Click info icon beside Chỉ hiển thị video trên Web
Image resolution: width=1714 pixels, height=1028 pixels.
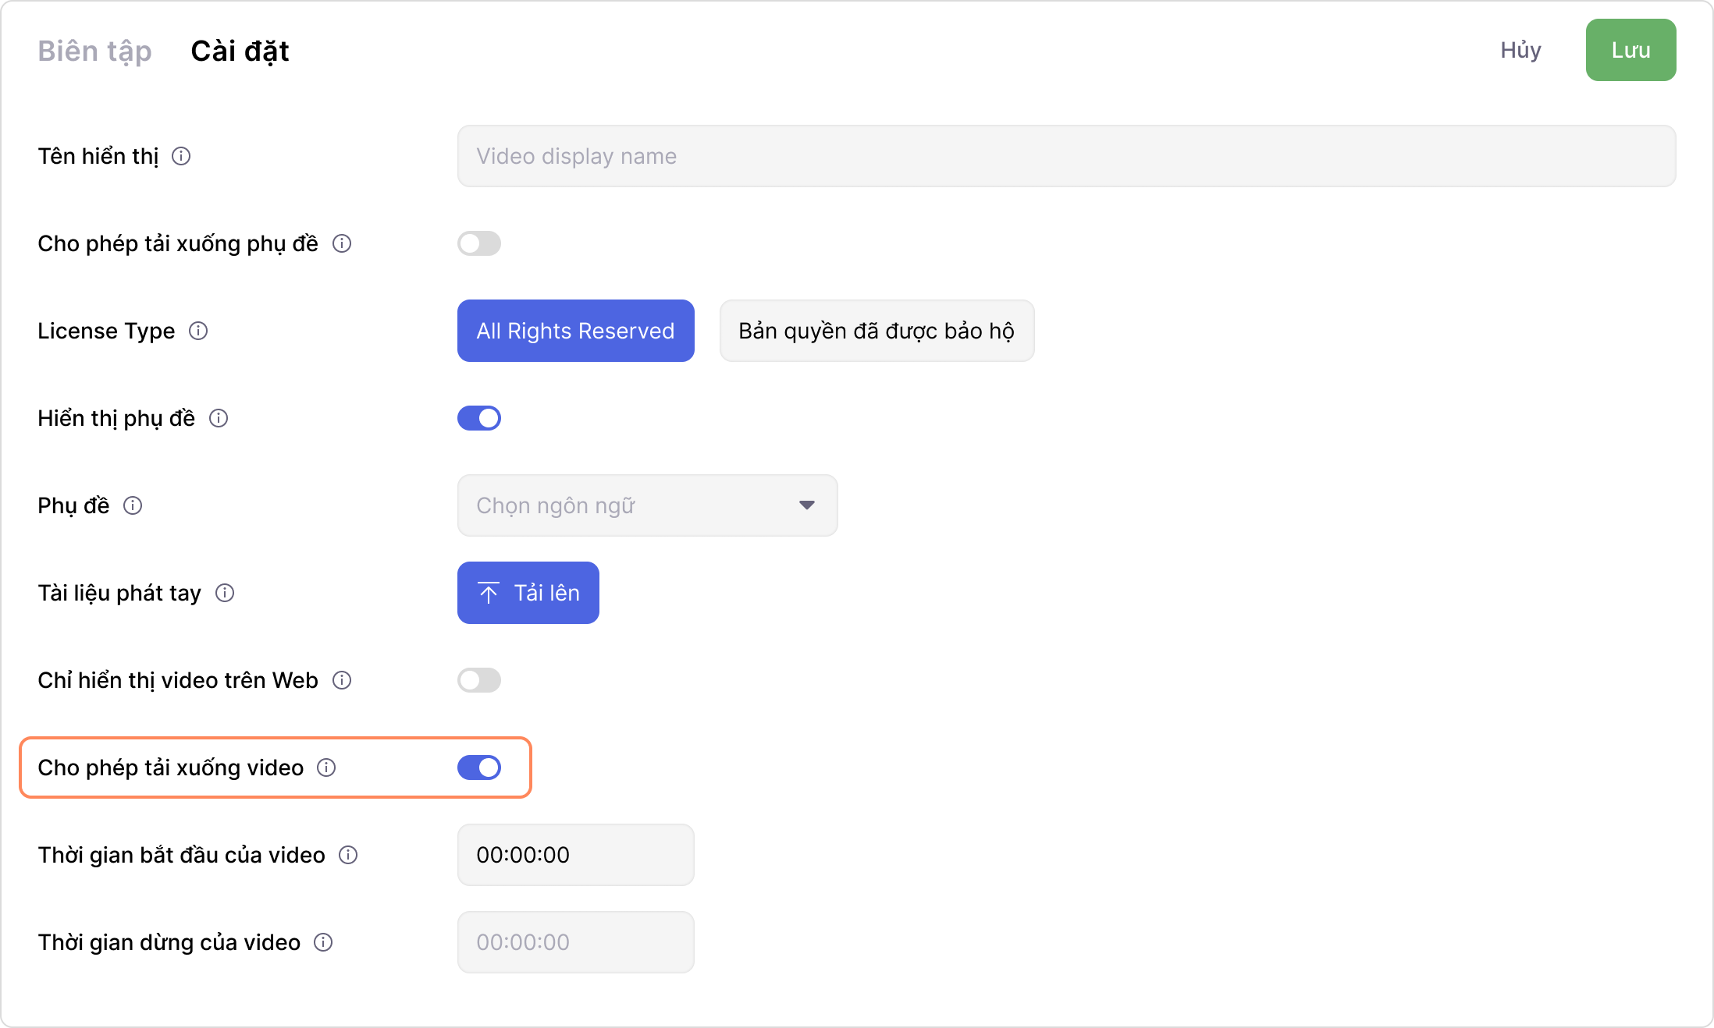pyautogui.click(x=342, y=680)
